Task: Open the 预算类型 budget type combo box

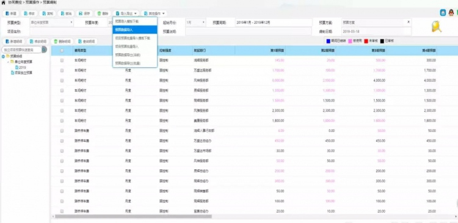Action: [51, 22]
